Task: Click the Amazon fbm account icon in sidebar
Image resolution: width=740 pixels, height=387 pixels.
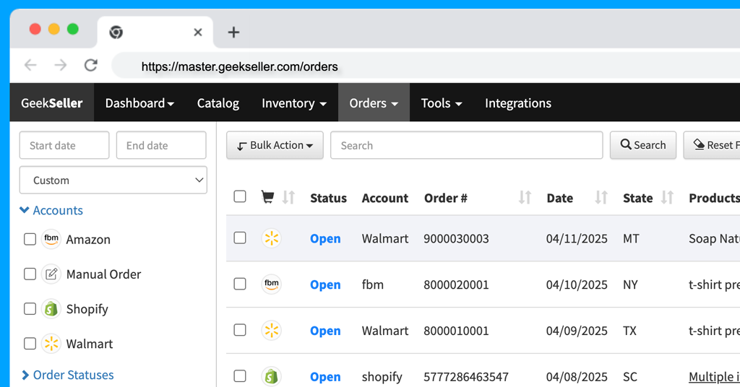Action: click(x=51, y=240)
